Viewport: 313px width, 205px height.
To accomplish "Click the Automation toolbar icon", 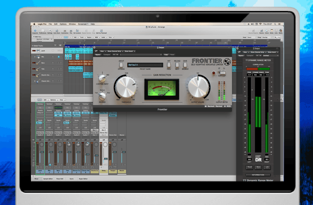I will point(65,31).
